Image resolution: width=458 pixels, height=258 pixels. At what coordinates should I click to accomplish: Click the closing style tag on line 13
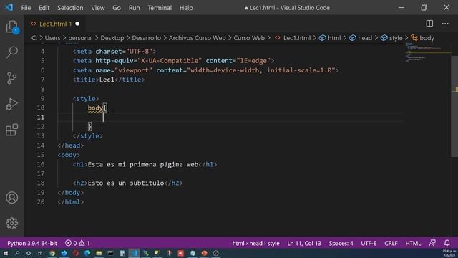coord(87,136)
